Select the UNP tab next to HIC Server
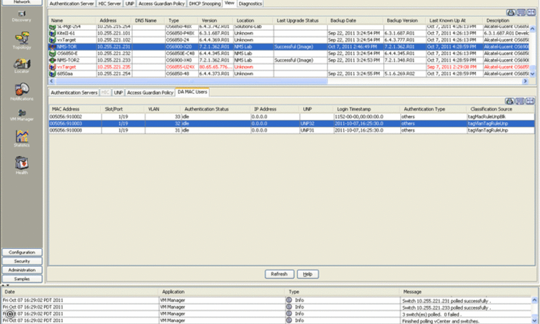 coord(130,4)
